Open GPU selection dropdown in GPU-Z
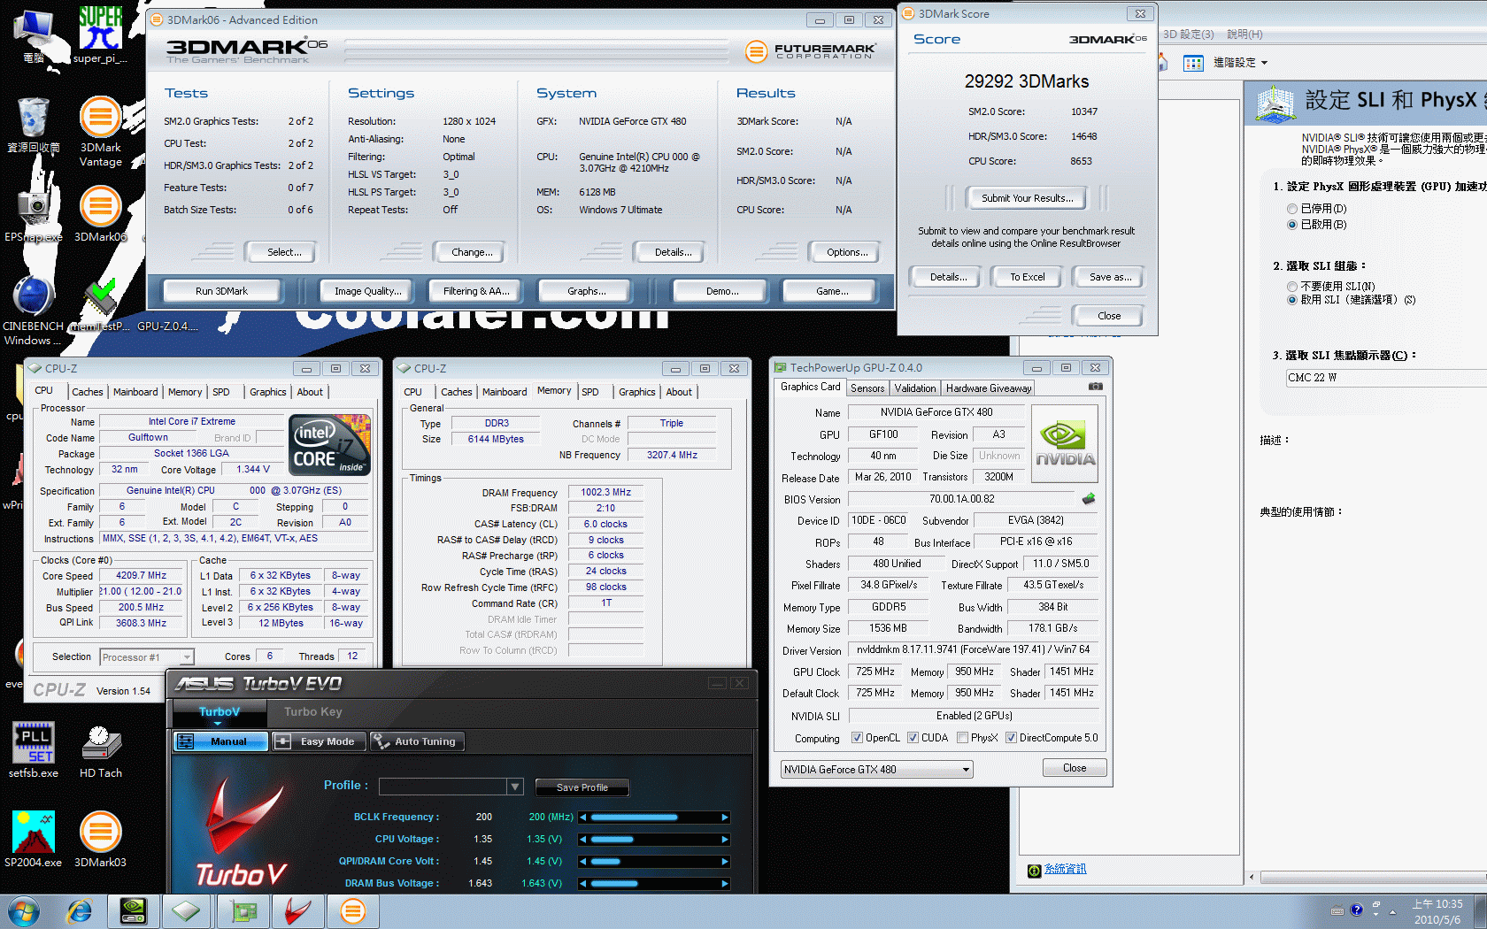Screen dimensions: 1487x929 [x=876, y=770]
